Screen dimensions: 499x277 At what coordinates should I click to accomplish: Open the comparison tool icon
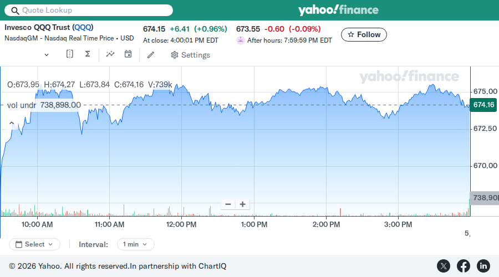pyautogui.click(x=70, y=54)
